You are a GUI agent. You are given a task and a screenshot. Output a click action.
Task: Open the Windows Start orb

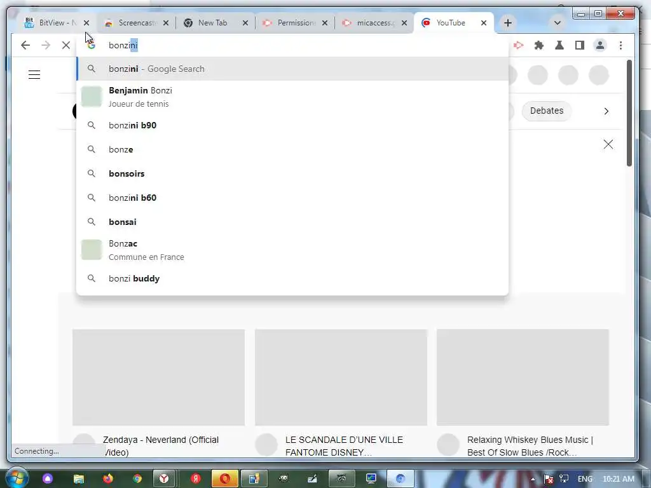[x=17, y=478]
